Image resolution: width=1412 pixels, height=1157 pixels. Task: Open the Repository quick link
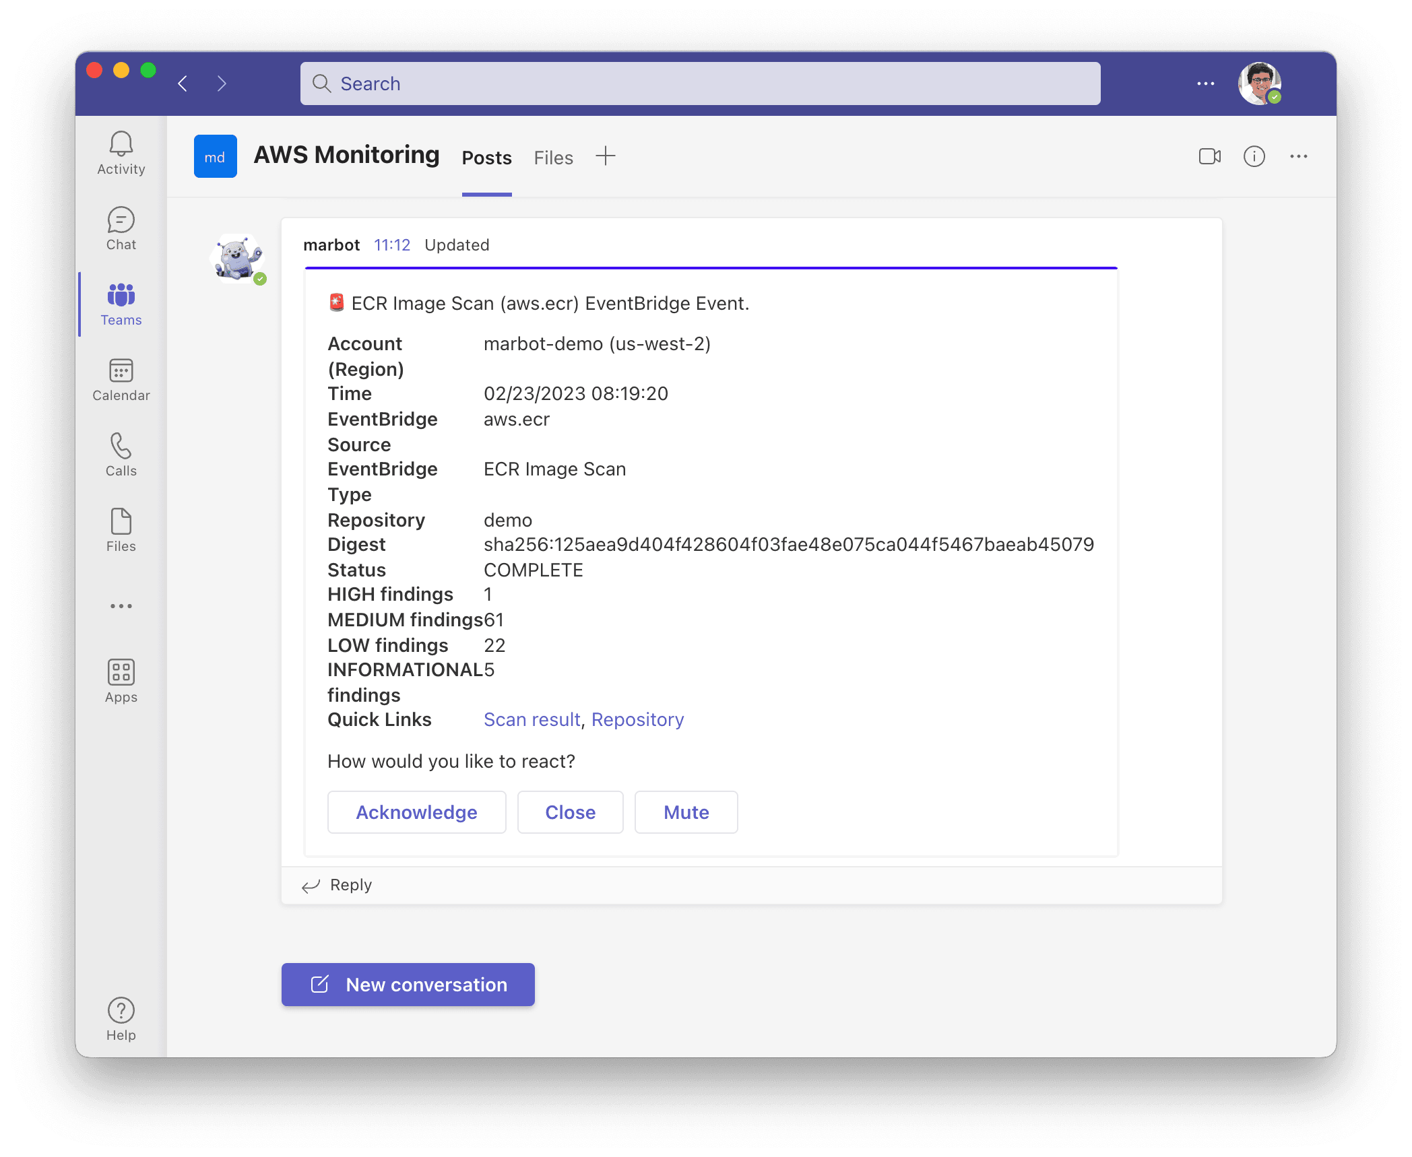pyautogui.click(x=638, y=719)
